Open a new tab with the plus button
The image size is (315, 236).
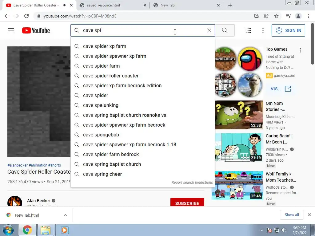click(x=230, y=5)
